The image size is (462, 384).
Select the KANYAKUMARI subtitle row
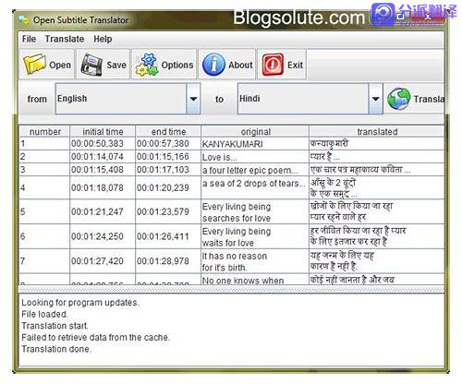coord(231,144)
